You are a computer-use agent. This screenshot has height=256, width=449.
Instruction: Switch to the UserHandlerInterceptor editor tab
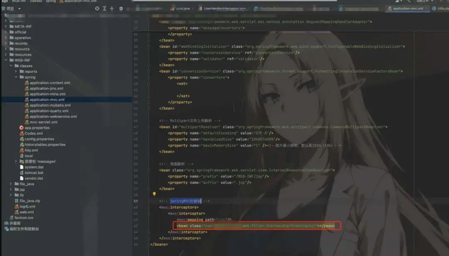222,9
